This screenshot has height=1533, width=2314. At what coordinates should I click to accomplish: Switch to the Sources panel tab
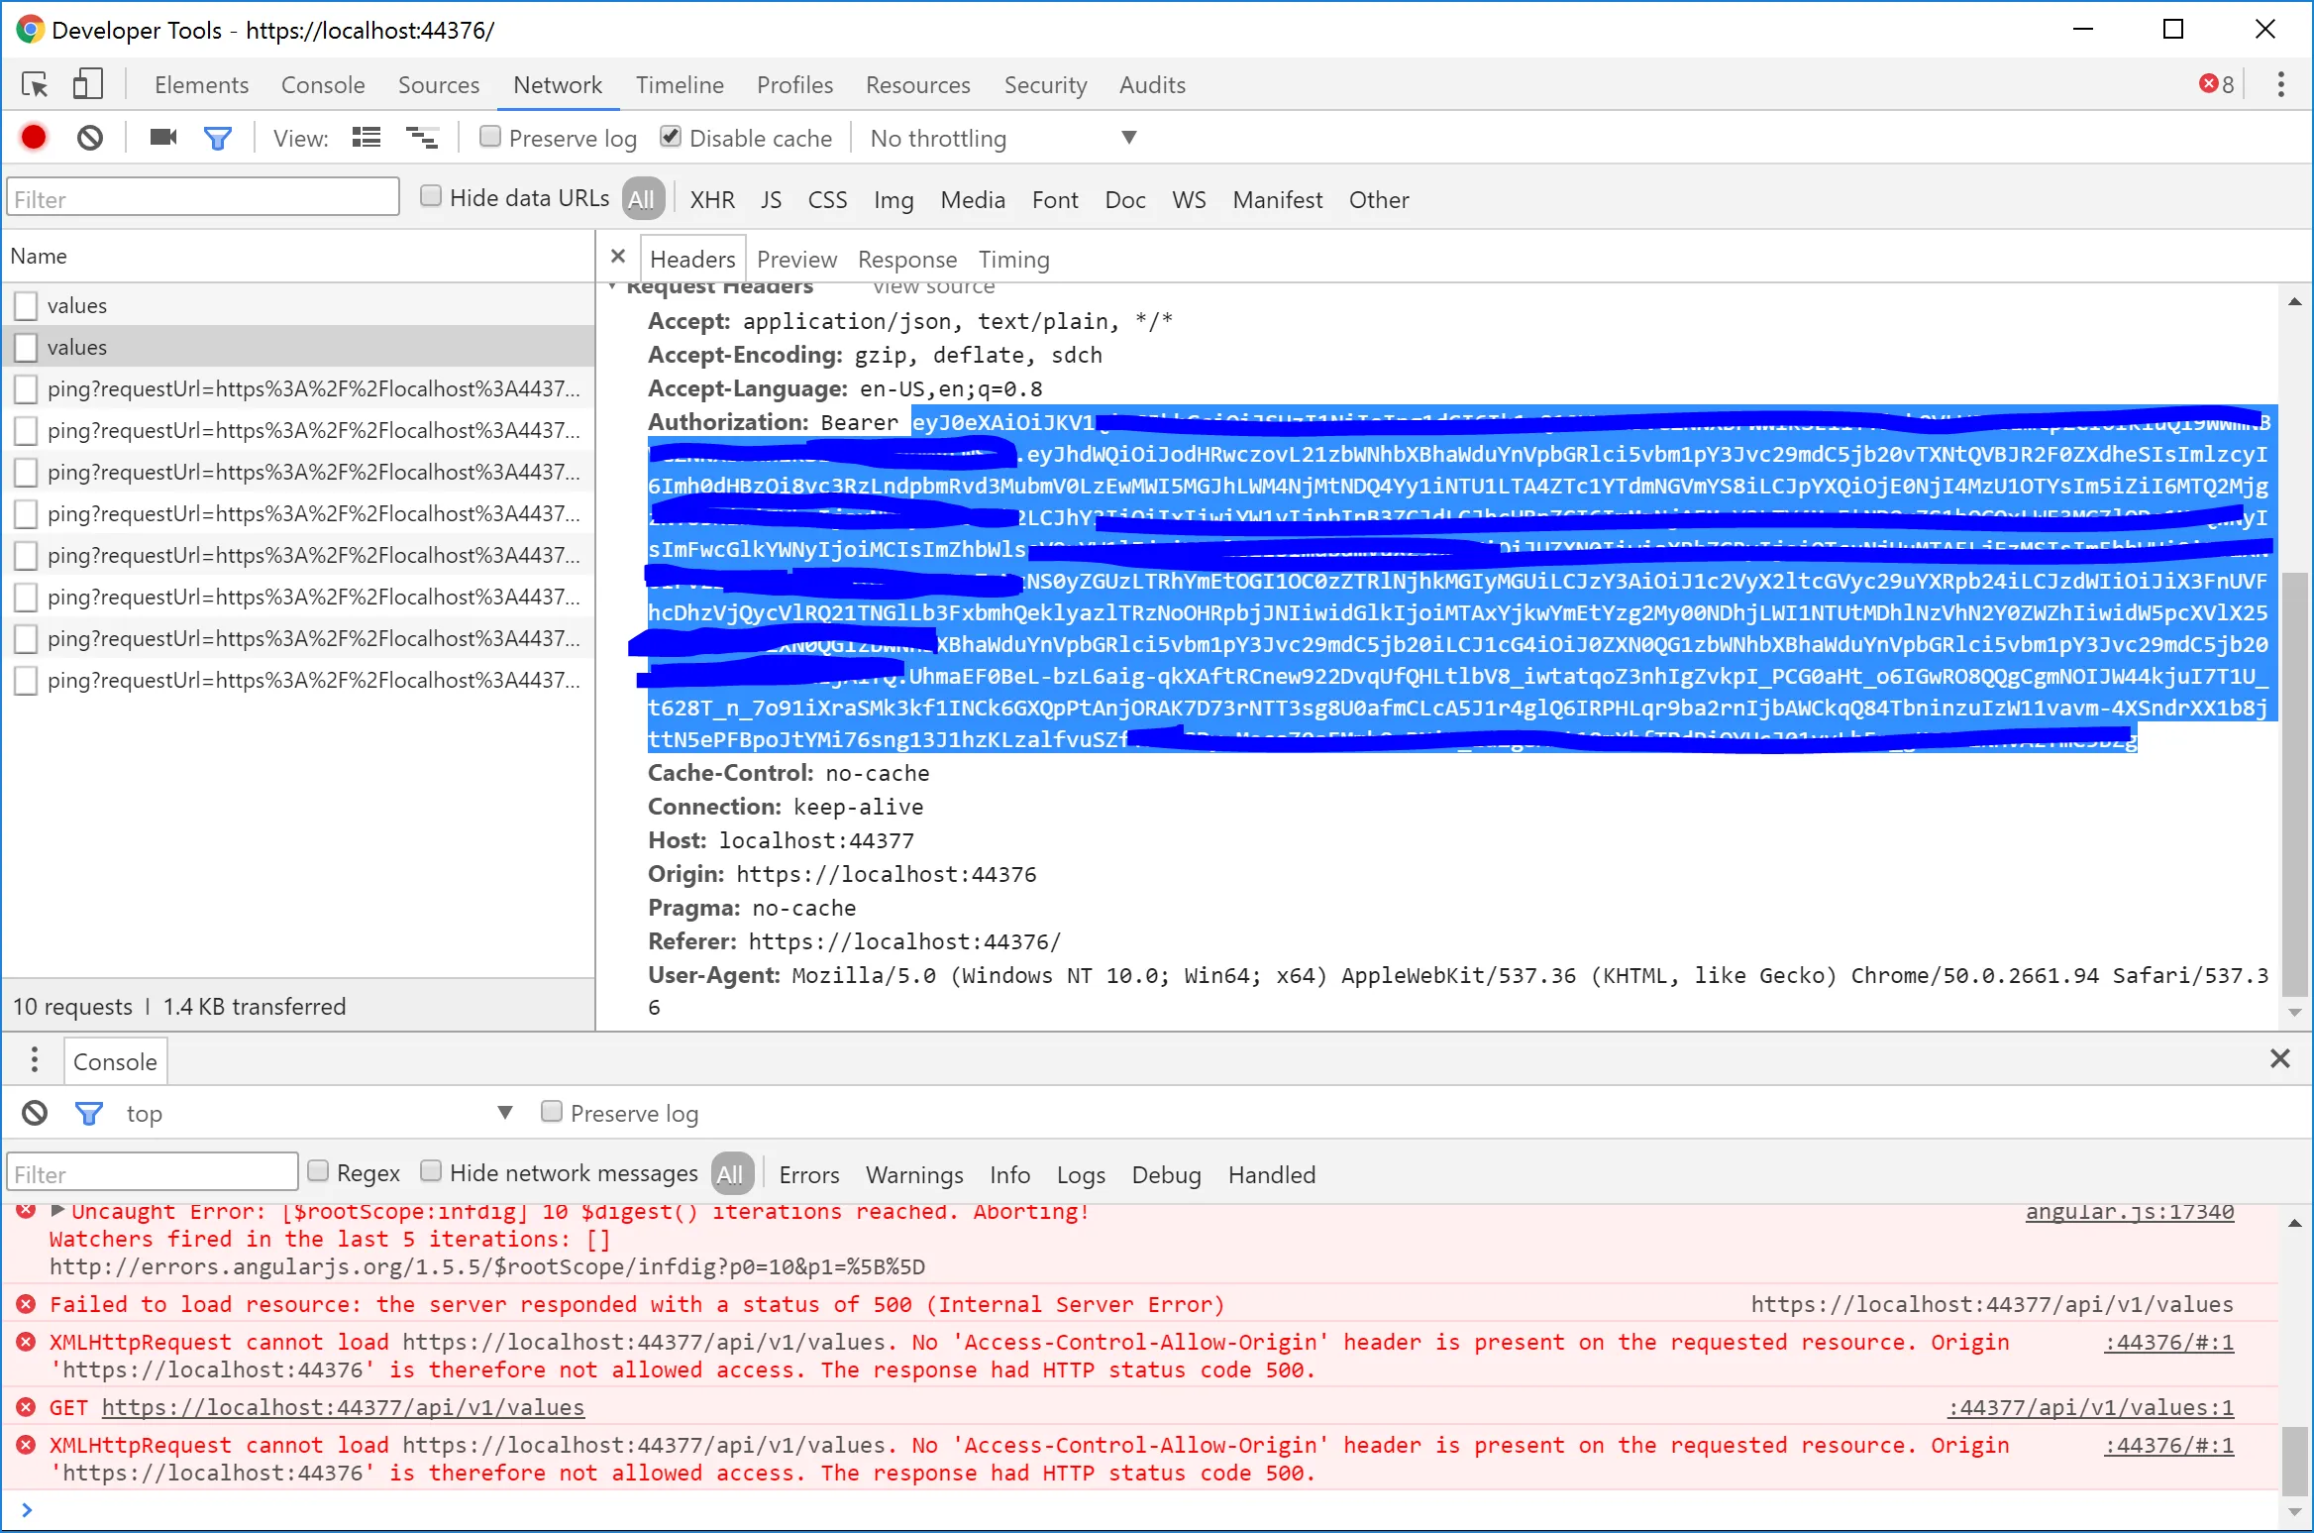[x=438, y=85]
